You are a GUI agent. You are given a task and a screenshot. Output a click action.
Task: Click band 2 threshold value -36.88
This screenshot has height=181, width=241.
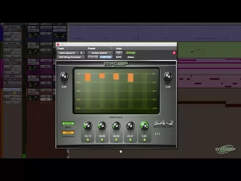(x=102, y=136)
